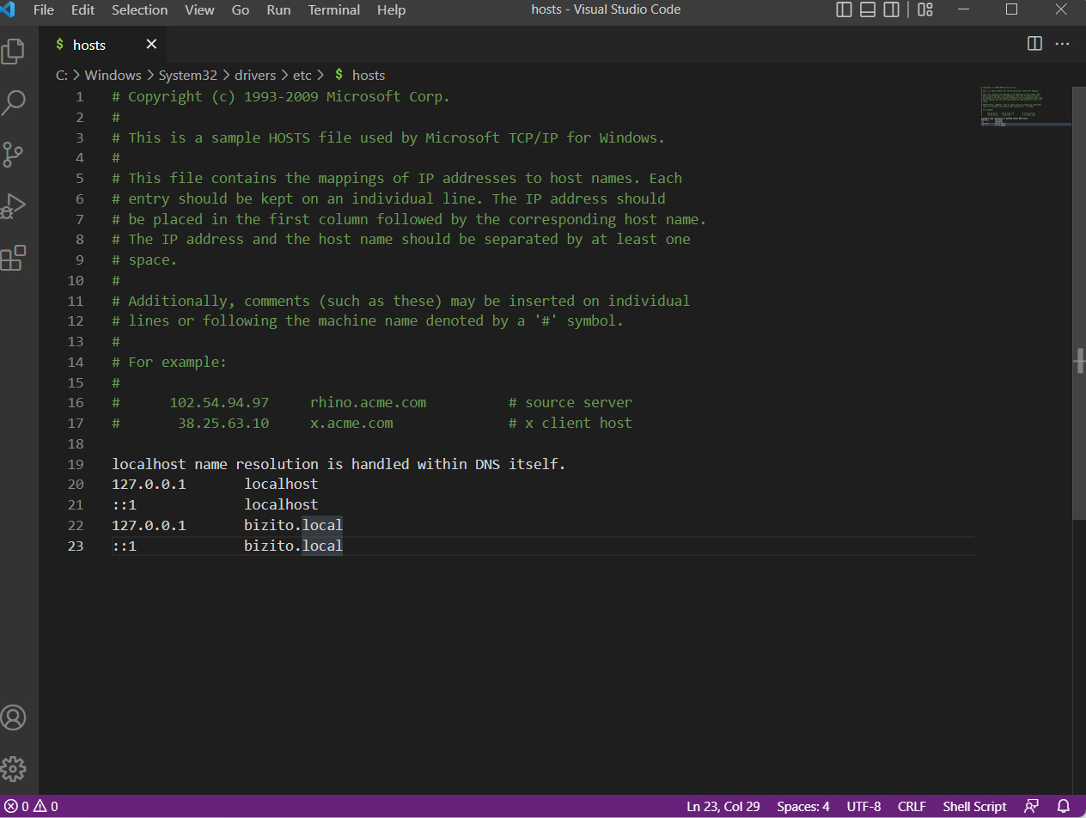Open the Terminal menu

click(x=334, y=10)
